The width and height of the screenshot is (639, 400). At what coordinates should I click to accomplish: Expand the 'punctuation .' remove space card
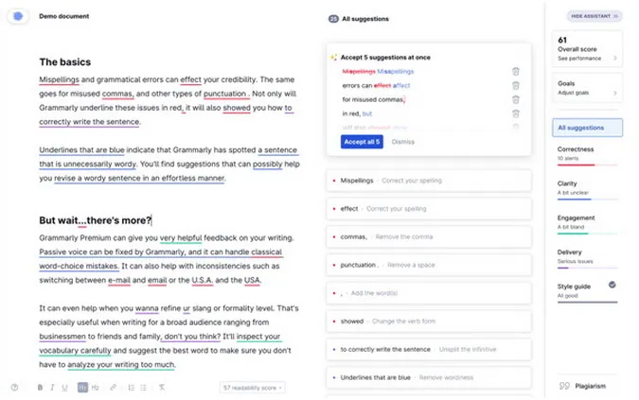[x=429, y=265]
